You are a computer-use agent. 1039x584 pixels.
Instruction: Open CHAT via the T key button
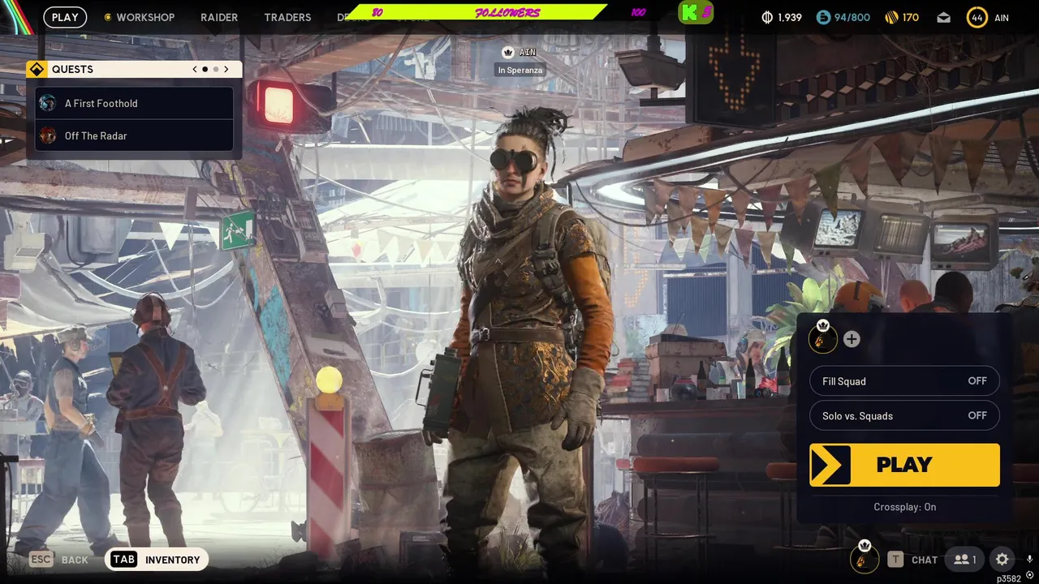tap(912, 560)
